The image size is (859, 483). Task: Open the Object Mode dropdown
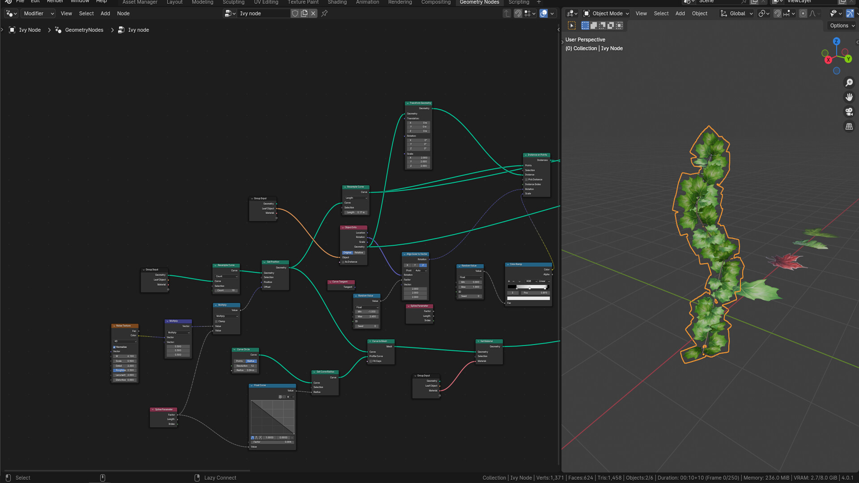tap(605, 13)
